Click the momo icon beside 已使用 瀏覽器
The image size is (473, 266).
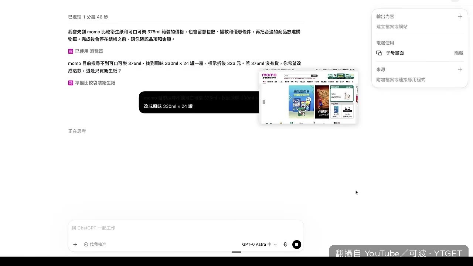pyautogui.click(x=71, y=51)
